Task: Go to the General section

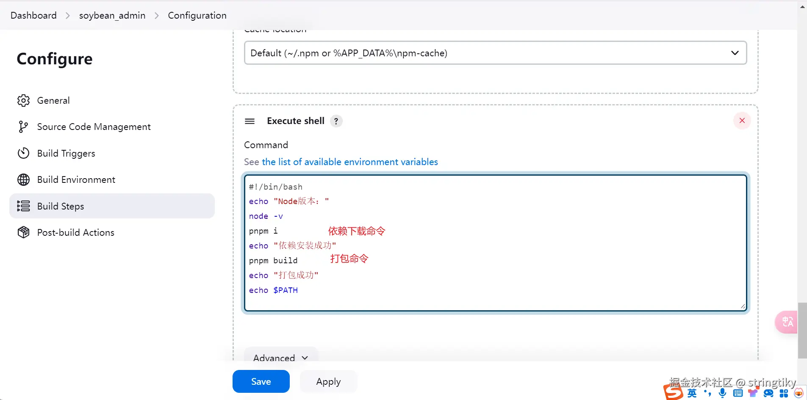Action: (x=112, y=100)
